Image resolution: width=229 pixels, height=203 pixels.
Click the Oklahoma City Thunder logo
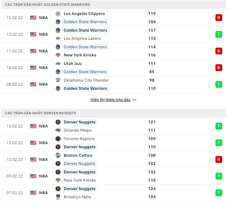[x=58, y=80]
